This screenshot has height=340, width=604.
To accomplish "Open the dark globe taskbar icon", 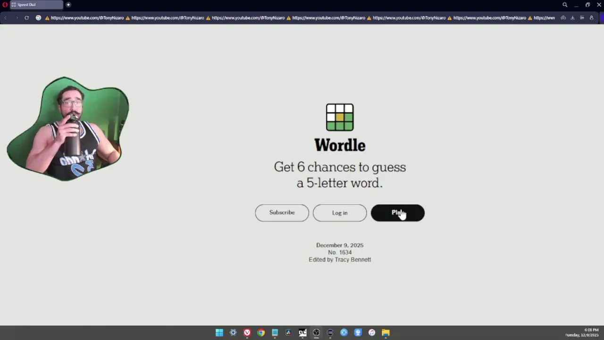I will [x=330, y=332].
